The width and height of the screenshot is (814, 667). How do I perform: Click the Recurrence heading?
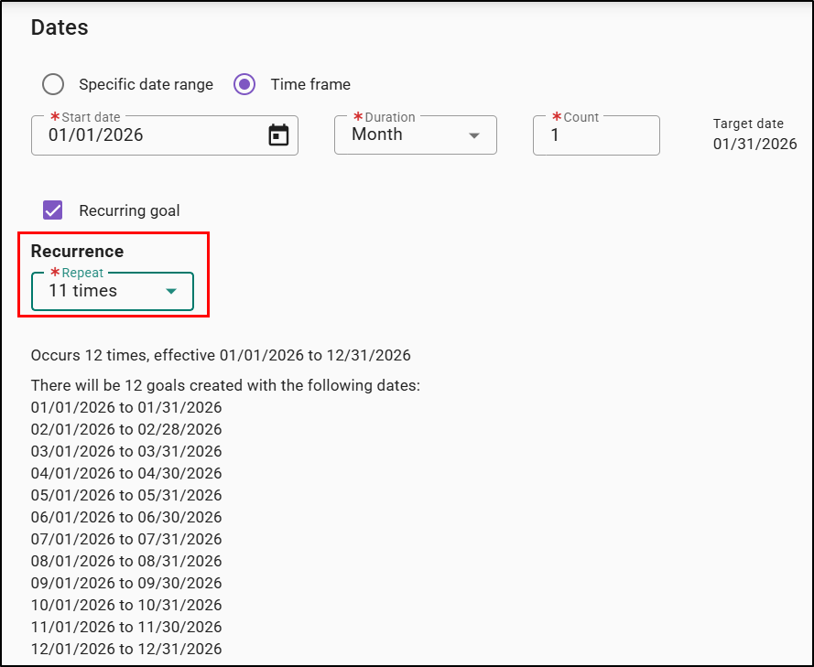pos(77,251)
